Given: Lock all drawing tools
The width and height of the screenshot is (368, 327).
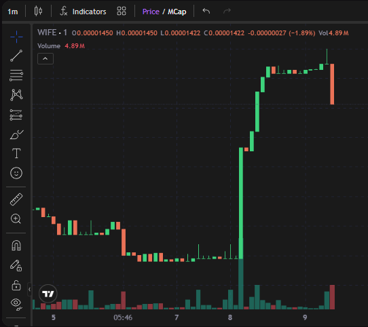Looking at the screenshot, I should (16, 285).
